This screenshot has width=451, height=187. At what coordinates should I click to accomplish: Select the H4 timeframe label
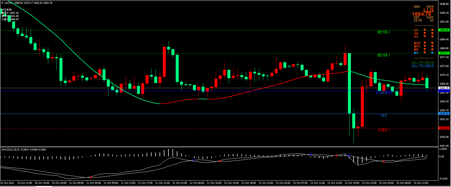click(416, 34)
